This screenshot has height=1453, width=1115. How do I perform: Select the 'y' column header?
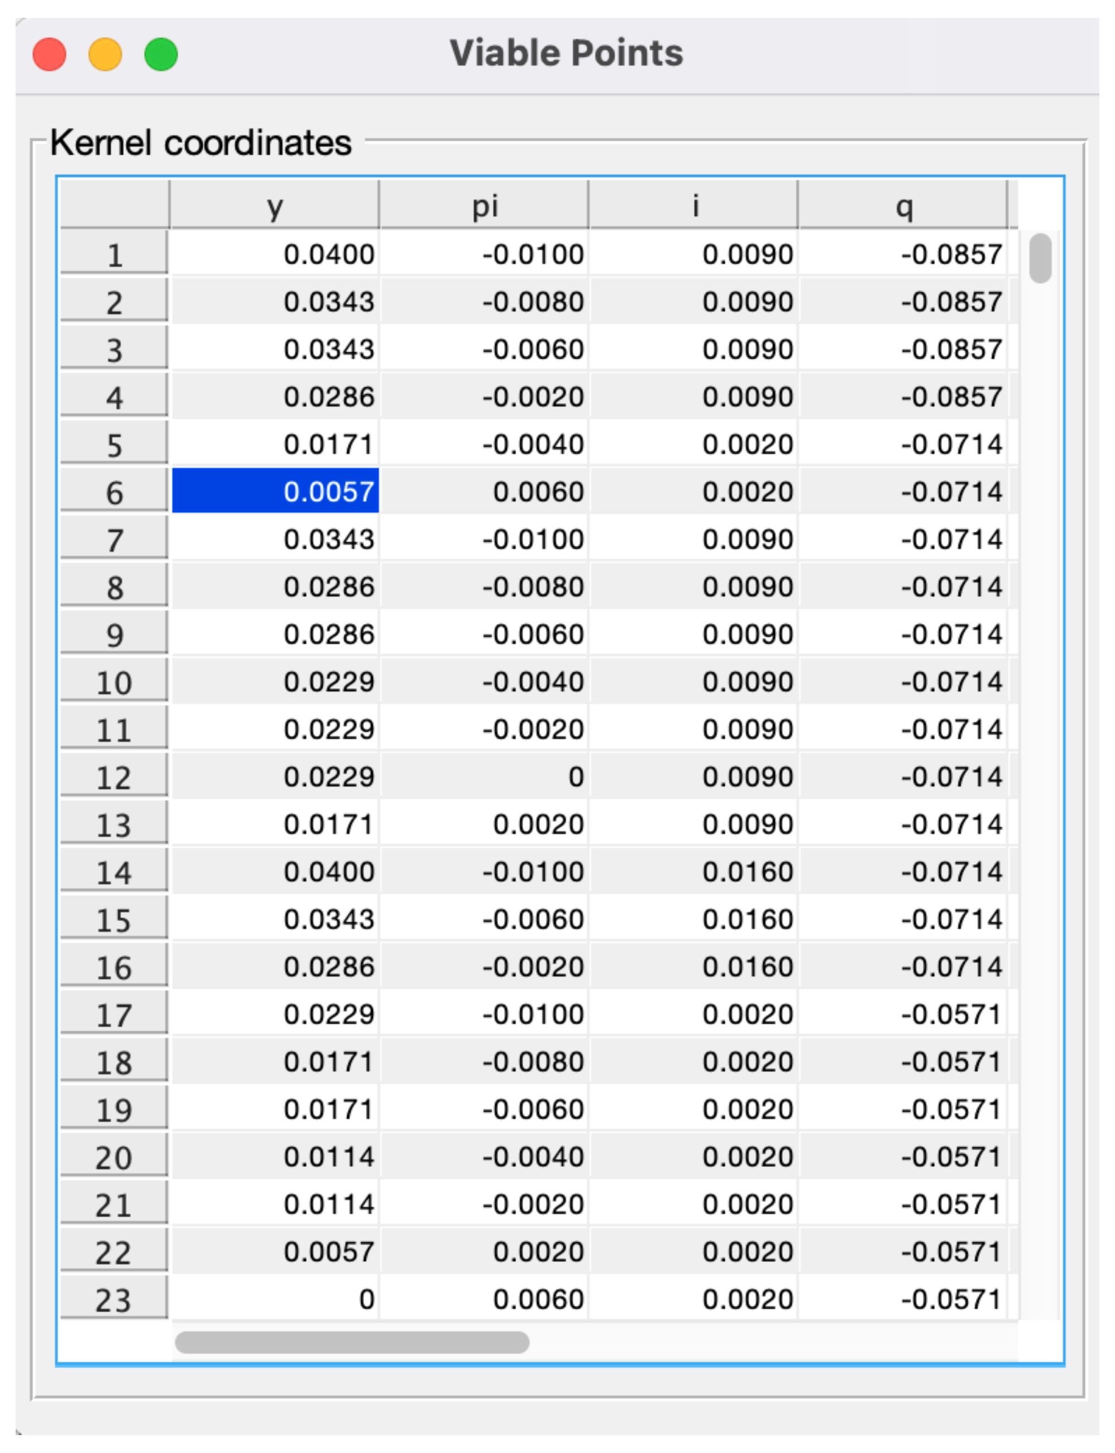click(x=275, y=204)
